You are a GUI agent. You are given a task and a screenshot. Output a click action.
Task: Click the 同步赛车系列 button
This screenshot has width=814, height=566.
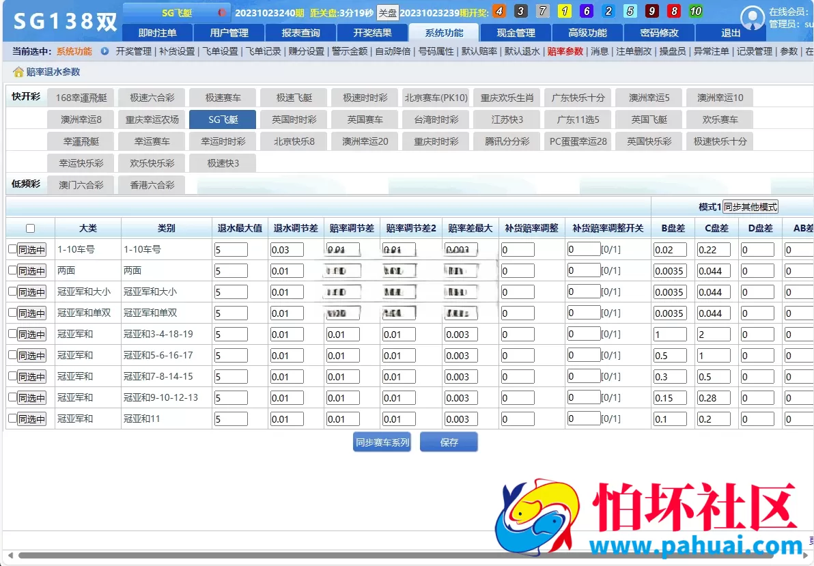(382, 442)
